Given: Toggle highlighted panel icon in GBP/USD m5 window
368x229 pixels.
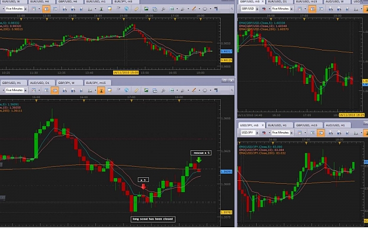Looking at the screenshot, I should pyautogui.click(x=312, y=9).
